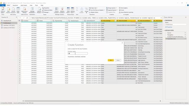This screenshot has height=106, width=189.
Task: Select the StartDate parameter query
Action: click(x=9, y=25)
